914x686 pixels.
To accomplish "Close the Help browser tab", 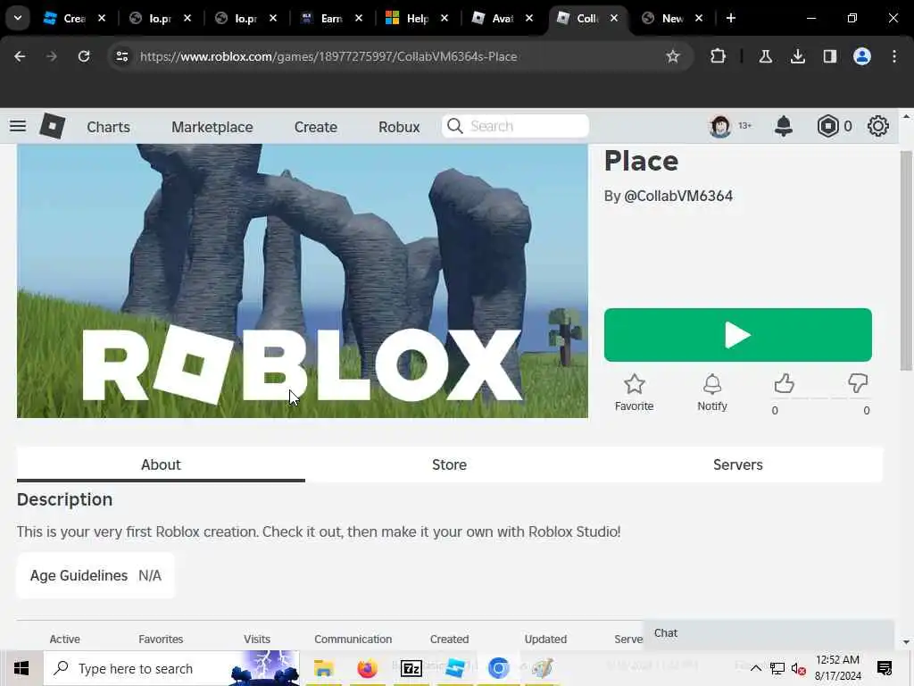I will coord(445,18).
